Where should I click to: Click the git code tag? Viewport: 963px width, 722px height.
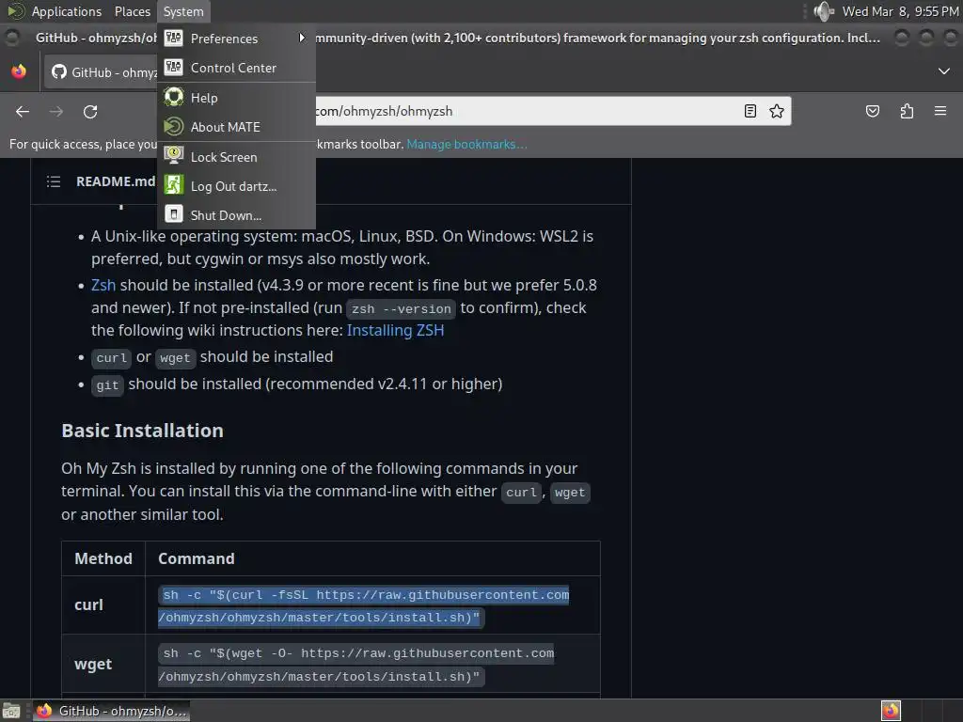click(107, 385)
